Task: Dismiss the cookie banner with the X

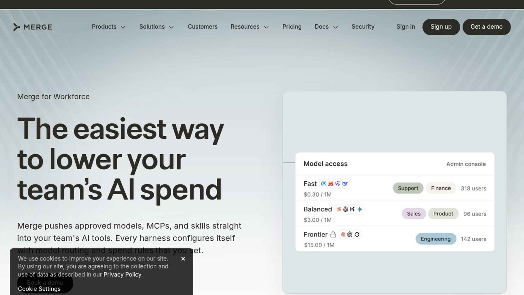Action: tap(183, 259)
